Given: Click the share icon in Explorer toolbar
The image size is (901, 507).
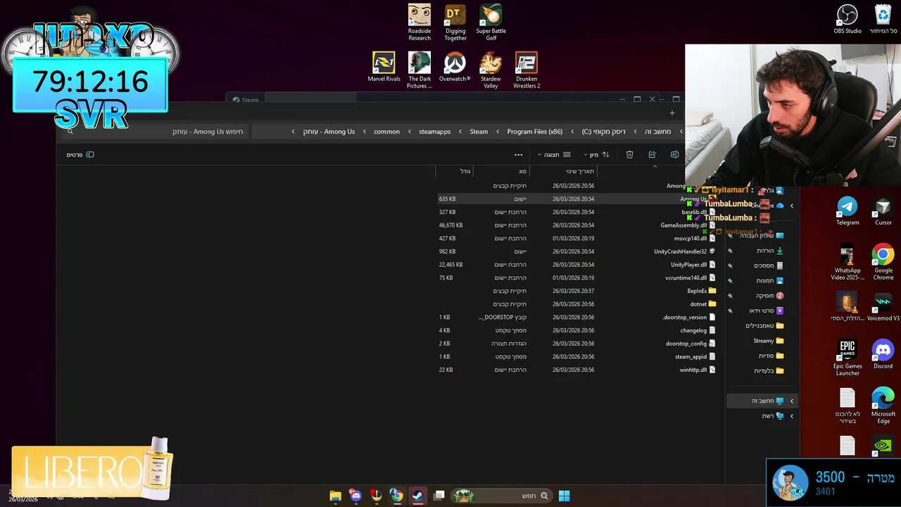Looking at the screenshot, I should (652, 154).
